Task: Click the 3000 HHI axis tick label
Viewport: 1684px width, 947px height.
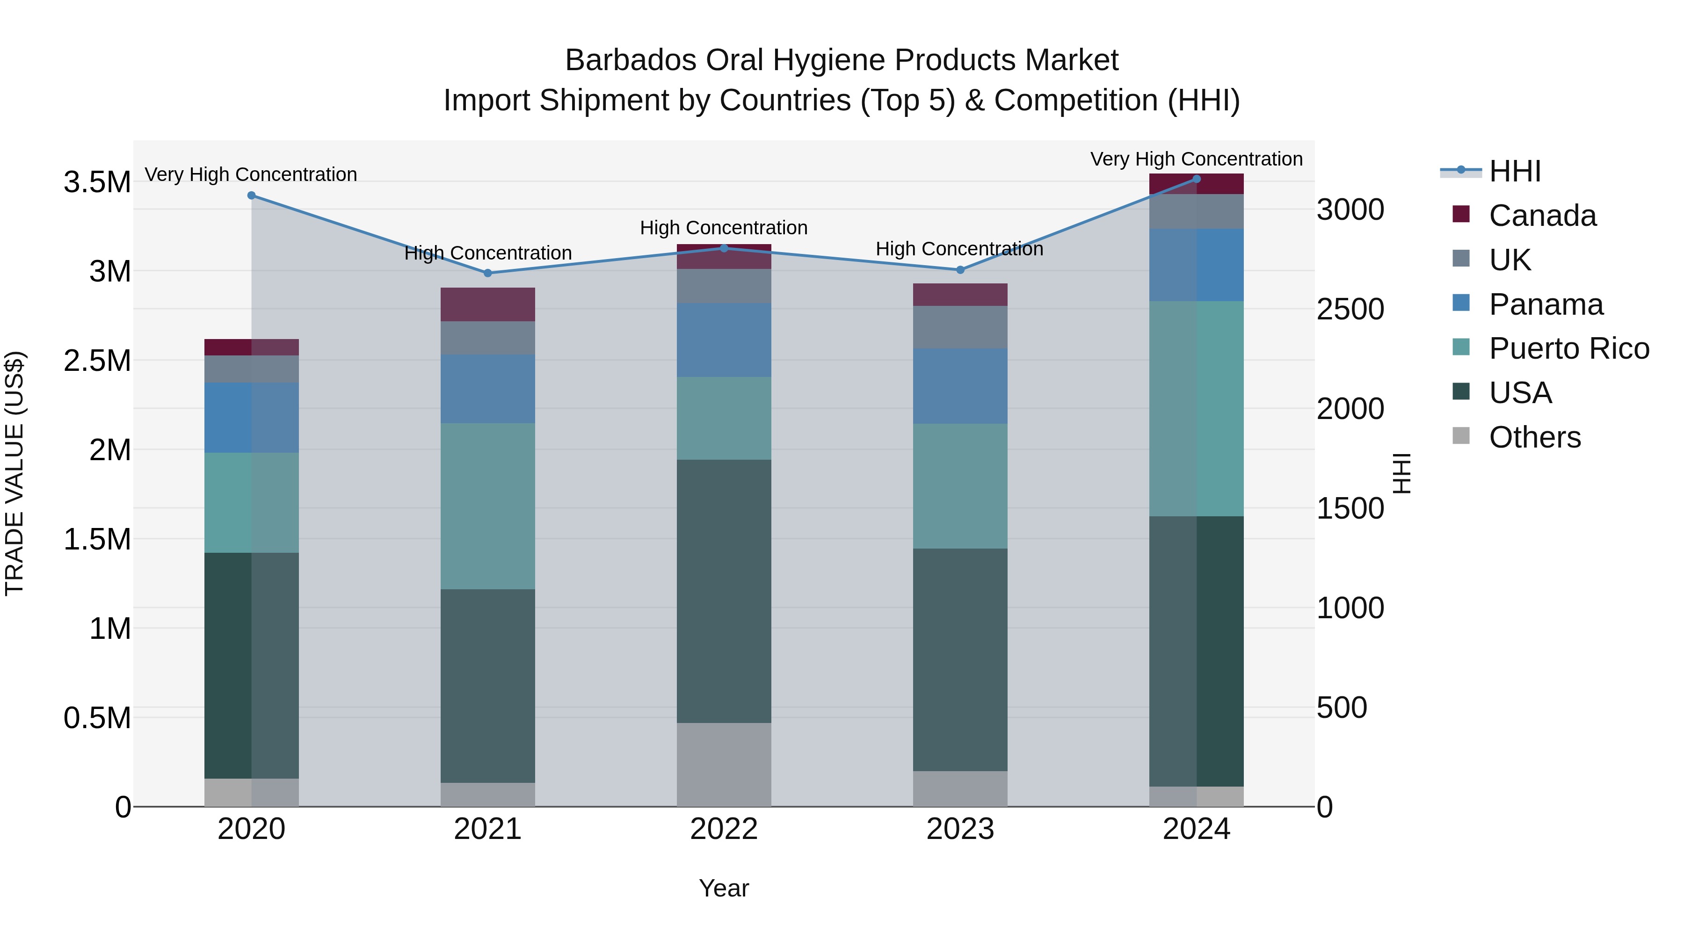Action: click(x=1350, y=210)
